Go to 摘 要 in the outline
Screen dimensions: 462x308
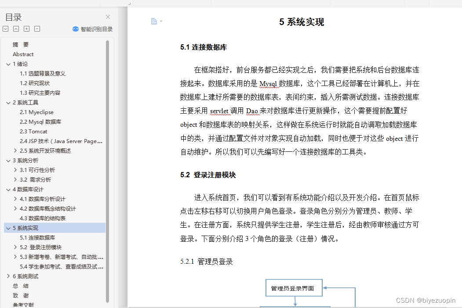tap(21, 45)
